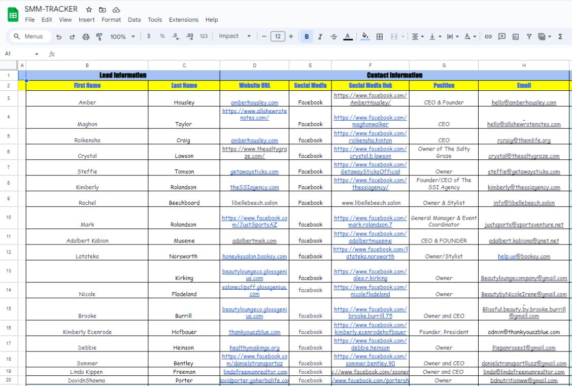Click the Functions sigma icon
The width and height of the screenshot is (572, 386).
(x=560, y=37)
